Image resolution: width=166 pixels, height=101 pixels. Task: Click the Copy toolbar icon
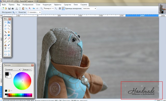click(20, 9)
